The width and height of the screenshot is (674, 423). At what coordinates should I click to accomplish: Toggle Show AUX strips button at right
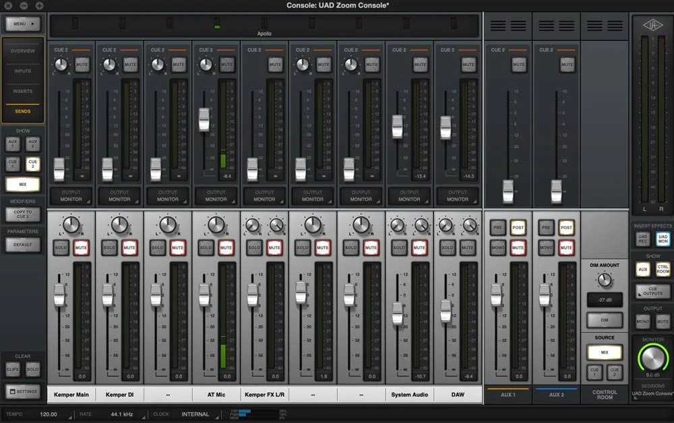[642, 269]
